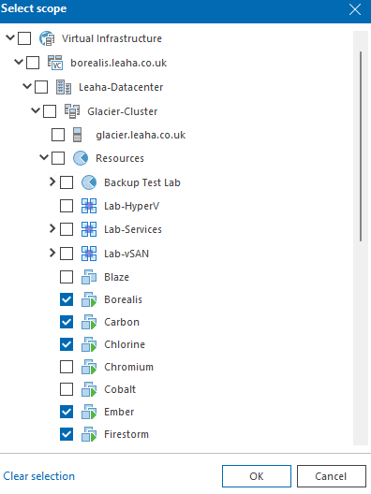Click the Glacier-Cluster cluster icon
Viewport: 371px width, 494px height.
[72, 111]
